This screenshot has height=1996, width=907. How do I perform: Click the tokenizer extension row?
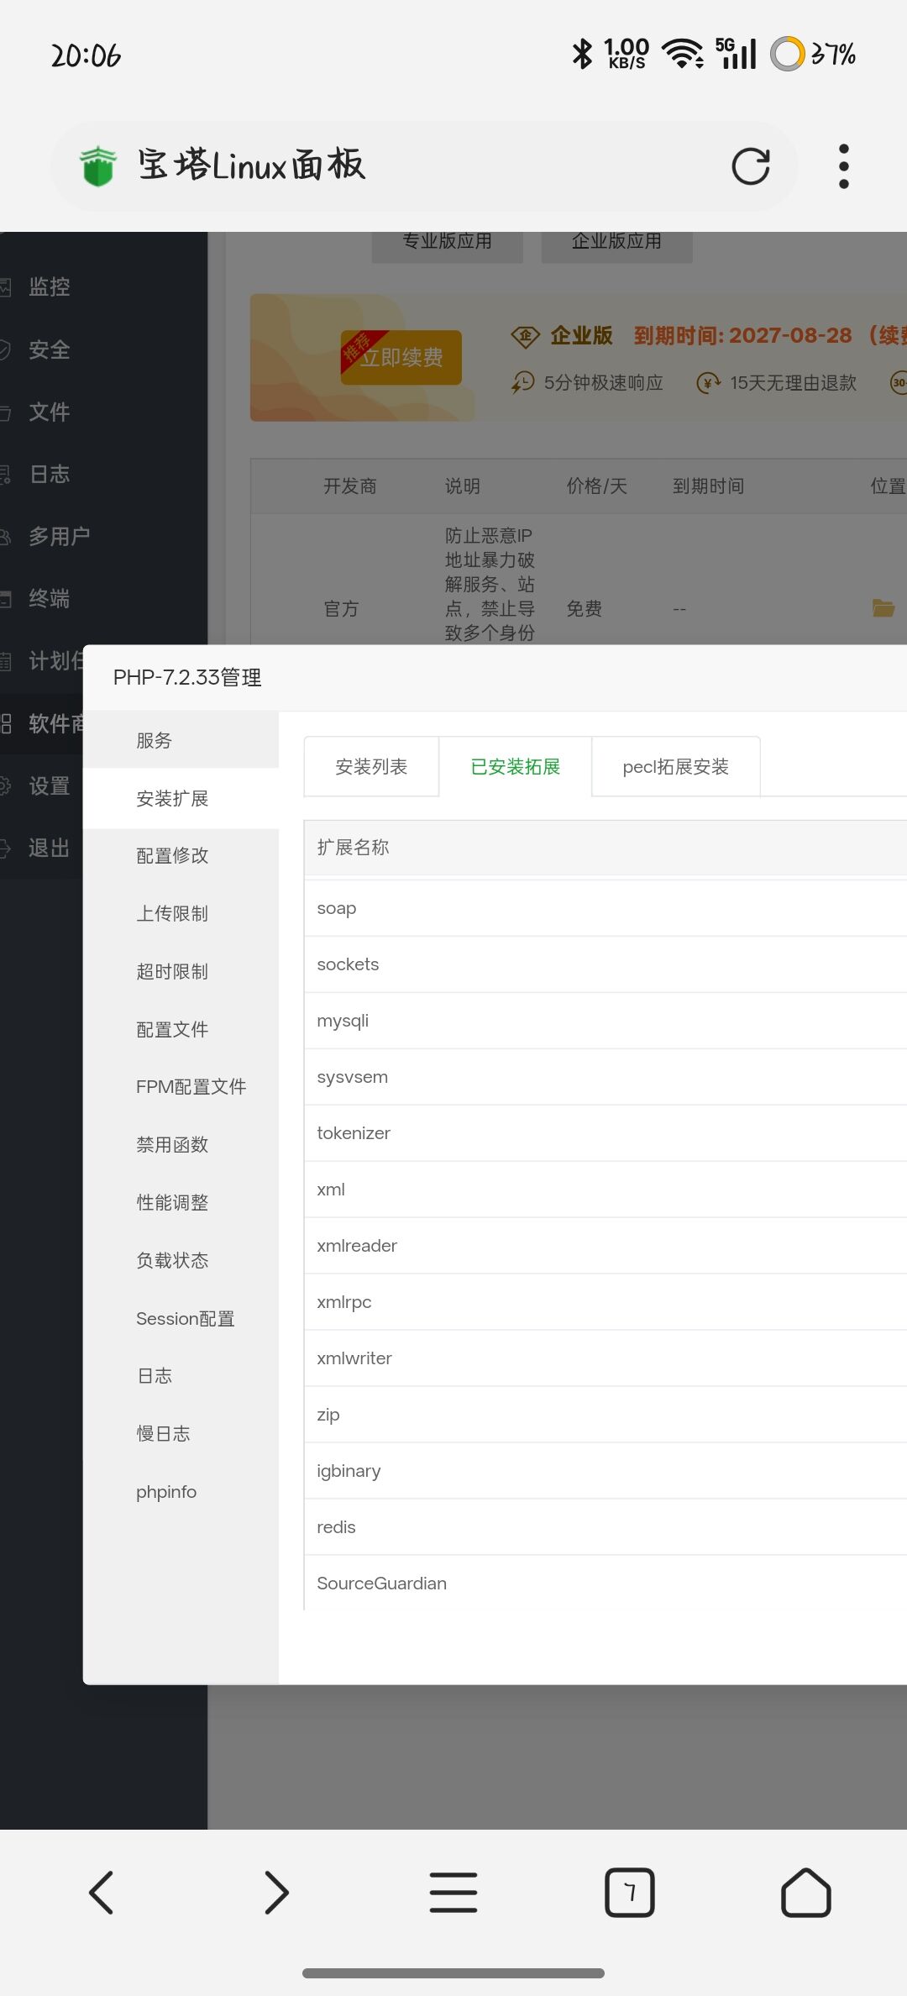(606, 1133)
